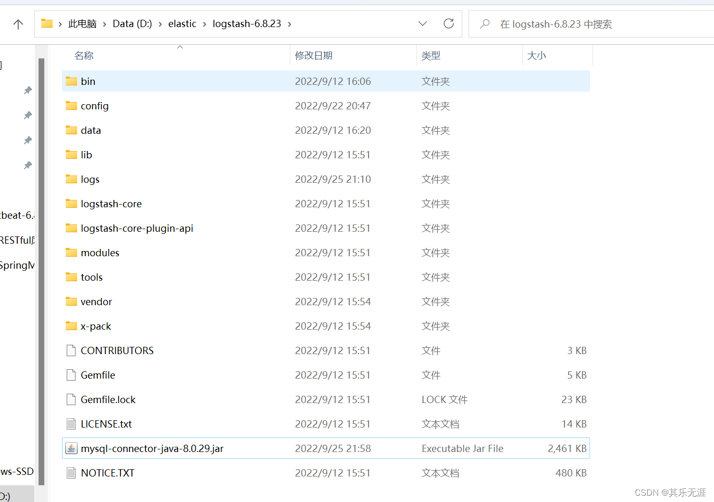714x502 pixels.
Task: Sort by 大小 column header
Action: click(x=537, y=56)
